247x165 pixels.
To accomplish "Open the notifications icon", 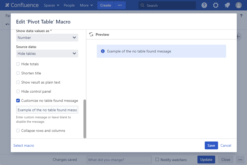I will 227,5.
